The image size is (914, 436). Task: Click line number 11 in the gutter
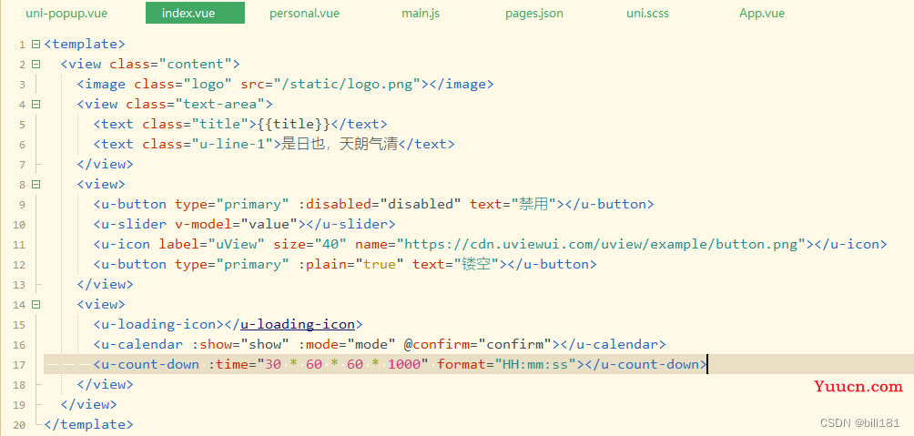coord(18,245)
